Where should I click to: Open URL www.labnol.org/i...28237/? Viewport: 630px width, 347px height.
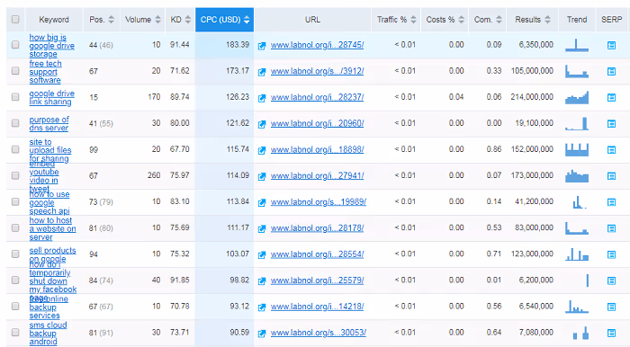pos(317,97)
